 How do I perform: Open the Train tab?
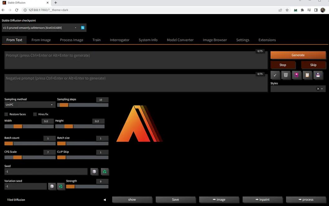[x=96, y=40]
